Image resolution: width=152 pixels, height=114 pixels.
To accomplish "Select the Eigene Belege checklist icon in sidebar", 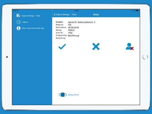I will [18, 16].
